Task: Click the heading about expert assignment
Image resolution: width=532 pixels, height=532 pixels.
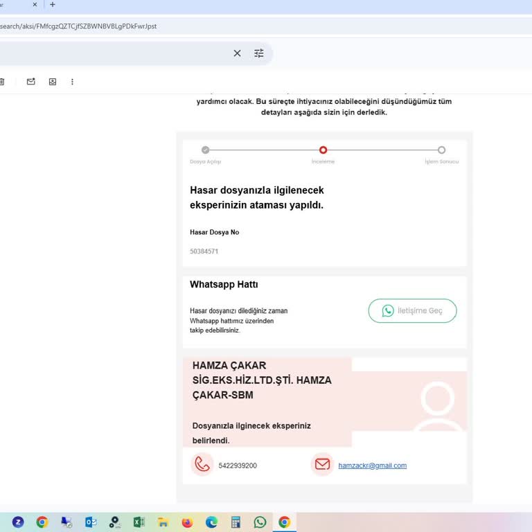Action: [257, 197]
